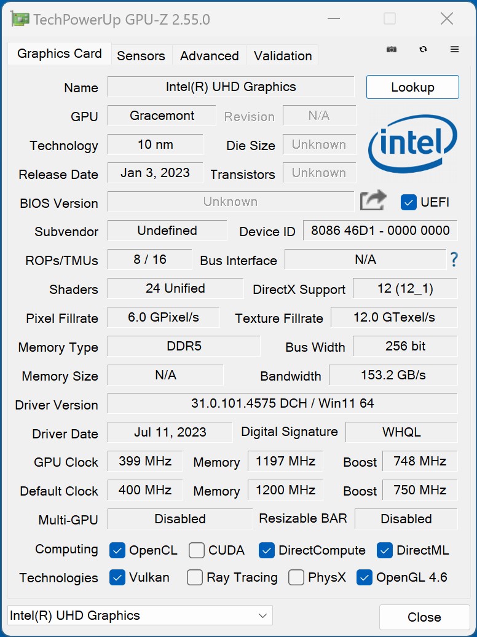This screenshot has height=637, width=477.
Task: Open the Intel(R) UHD Graphics dropdown
Action: (140, 615)
